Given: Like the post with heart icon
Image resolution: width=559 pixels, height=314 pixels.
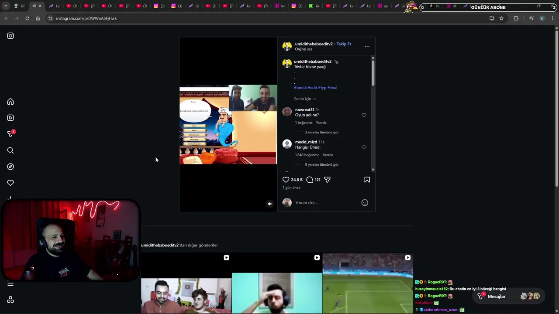Looking at the screenshot, I should (x=286, y=180).
